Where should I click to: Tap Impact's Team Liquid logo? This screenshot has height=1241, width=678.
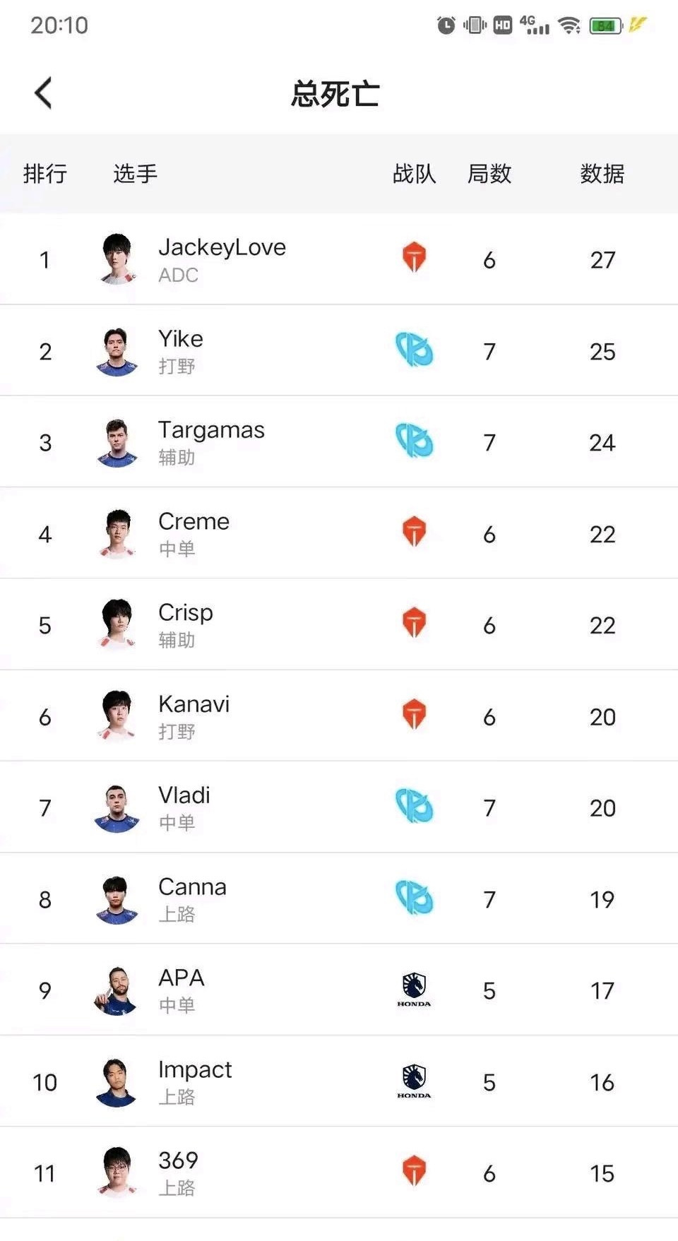[x=414, y=1081]
